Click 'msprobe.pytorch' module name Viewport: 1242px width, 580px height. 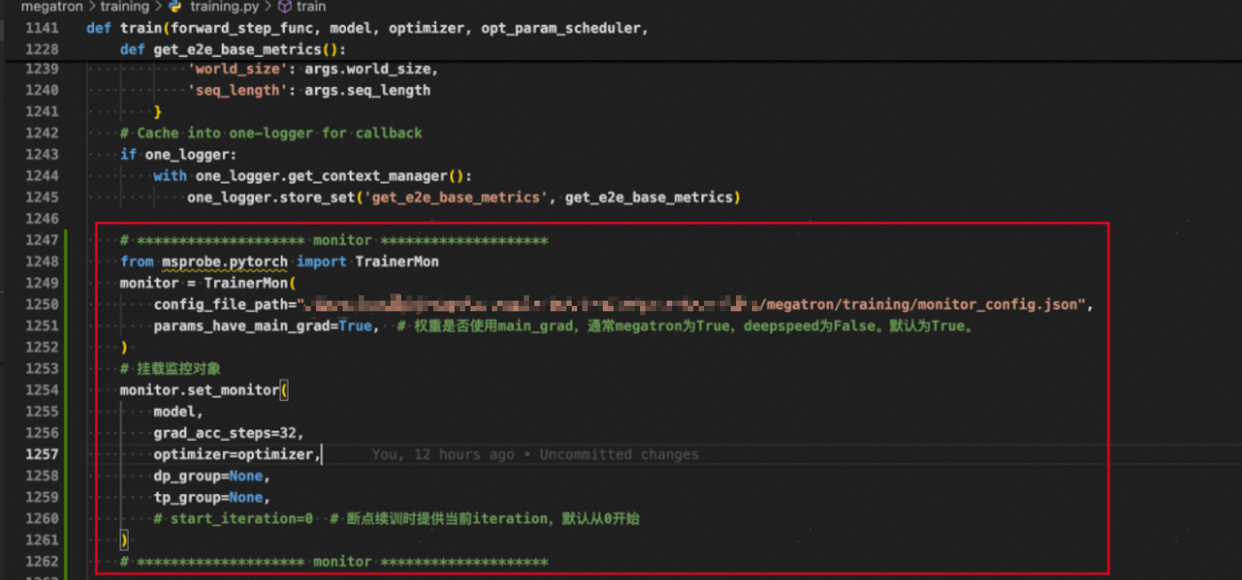[225, 262]
